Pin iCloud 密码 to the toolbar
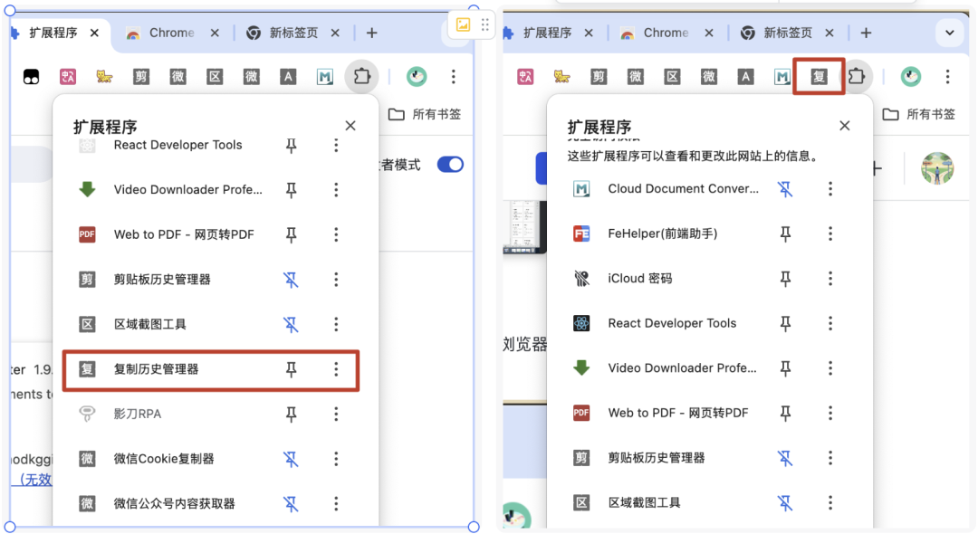 [x=785, y=279]
